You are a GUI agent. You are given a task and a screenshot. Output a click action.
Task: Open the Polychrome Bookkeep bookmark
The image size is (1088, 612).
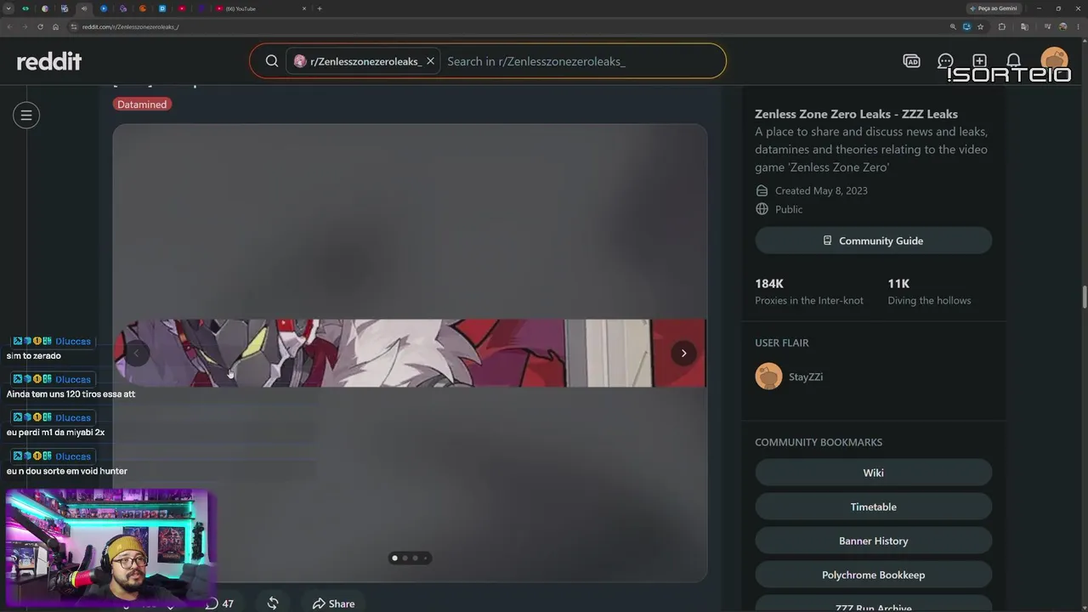click(873, 575)
